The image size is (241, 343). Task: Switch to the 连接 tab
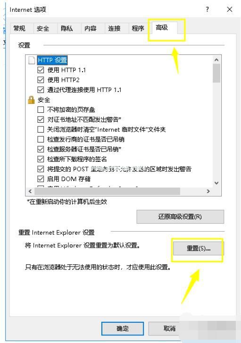(114, 28)
